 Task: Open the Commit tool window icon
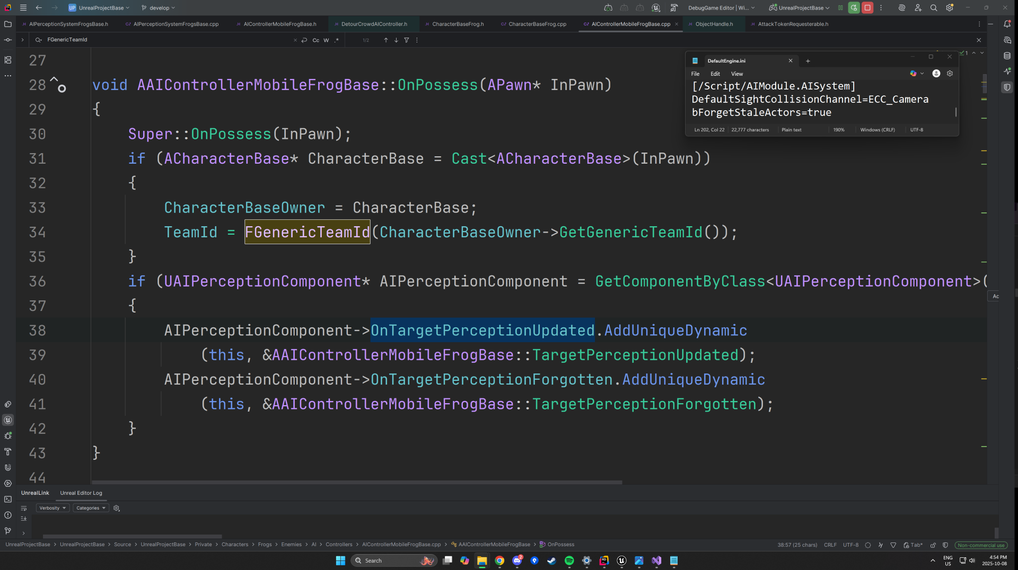[8, 40]
